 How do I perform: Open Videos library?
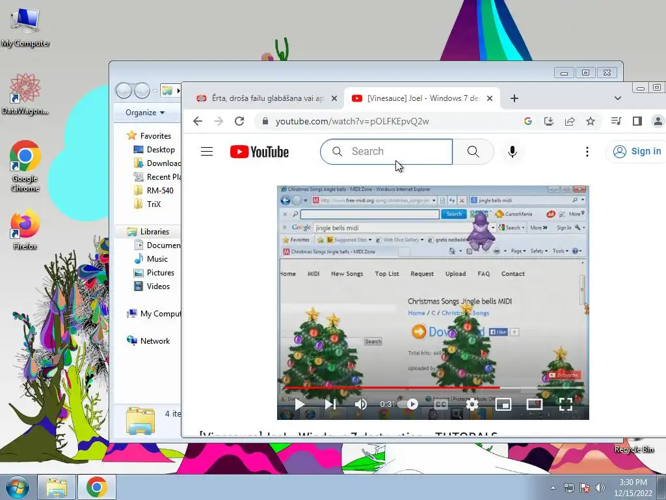[152, 286]
